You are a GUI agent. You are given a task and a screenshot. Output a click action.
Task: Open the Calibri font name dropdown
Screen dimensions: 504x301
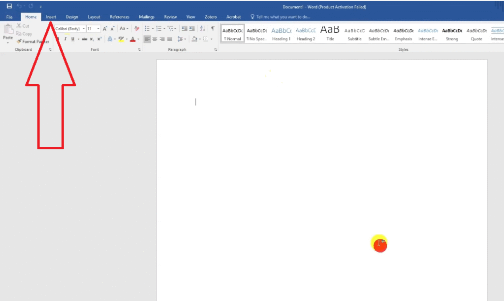pyautogui.click(x=84, y=29)
